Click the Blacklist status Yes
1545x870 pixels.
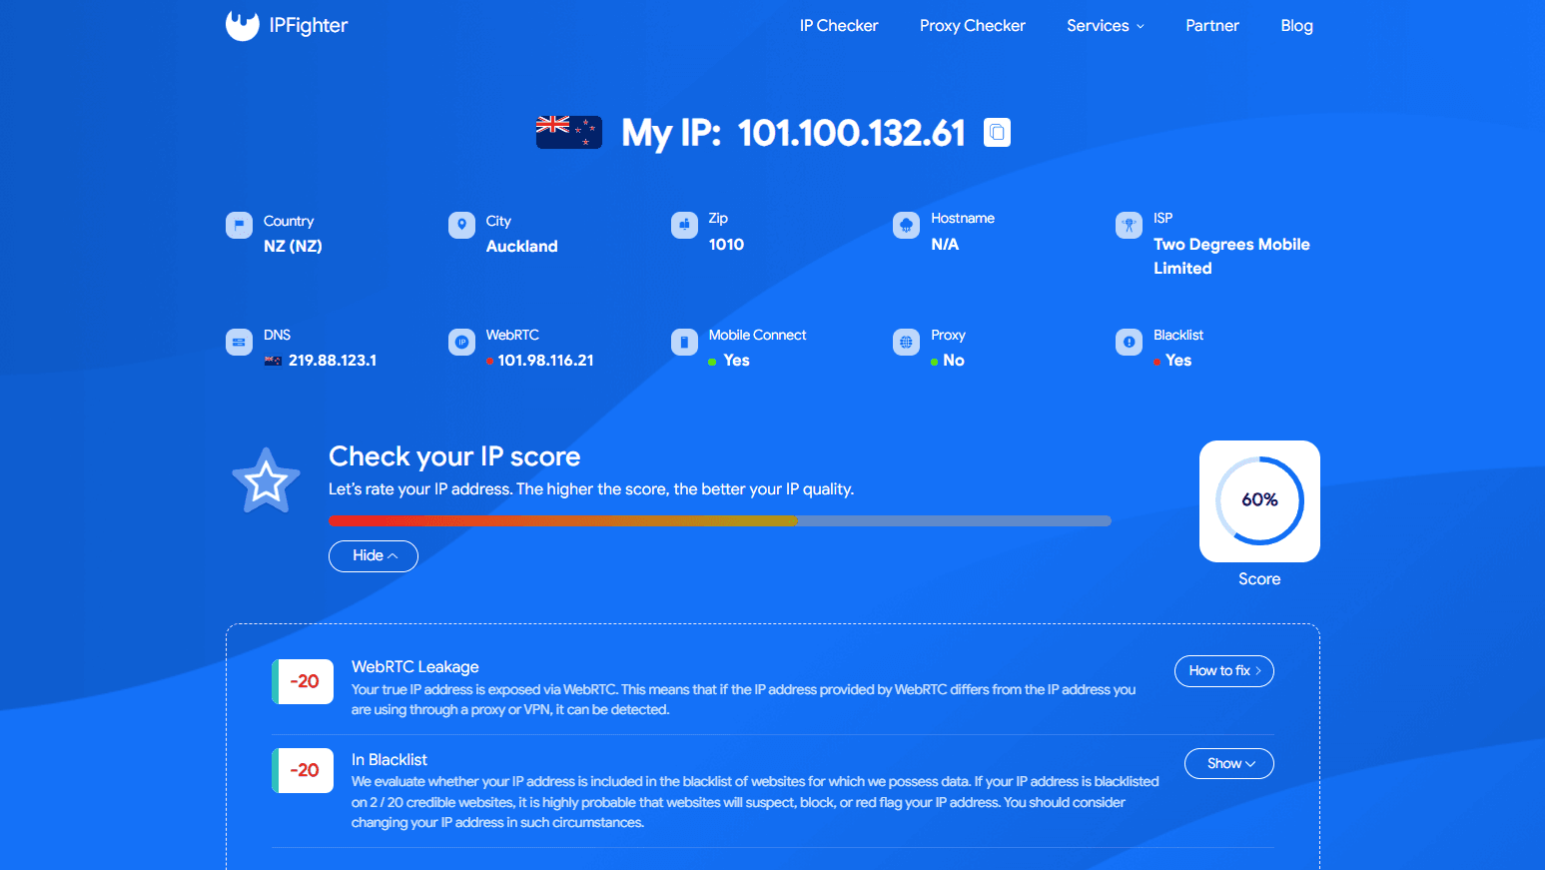pyautogui.click(x=1178, y=361)
